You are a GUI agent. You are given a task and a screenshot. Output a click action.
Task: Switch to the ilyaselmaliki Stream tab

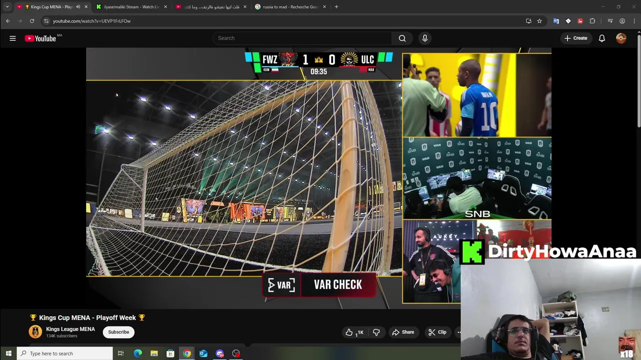(132, 7)
